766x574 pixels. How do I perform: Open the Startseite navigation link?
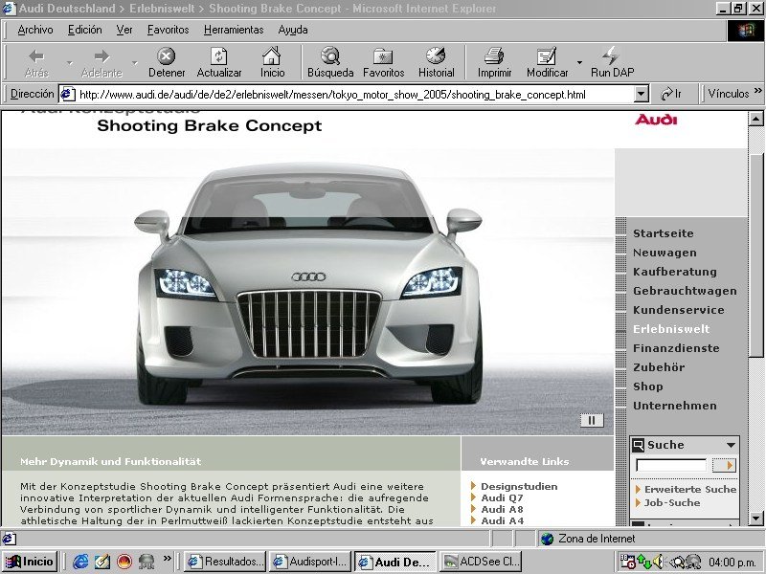pos(663,233)
